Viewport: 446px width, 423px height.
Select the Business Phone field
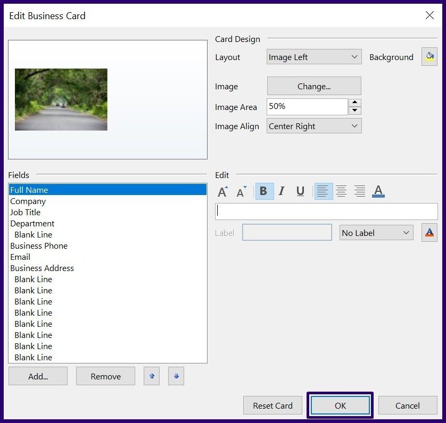(x=108, y=246)
